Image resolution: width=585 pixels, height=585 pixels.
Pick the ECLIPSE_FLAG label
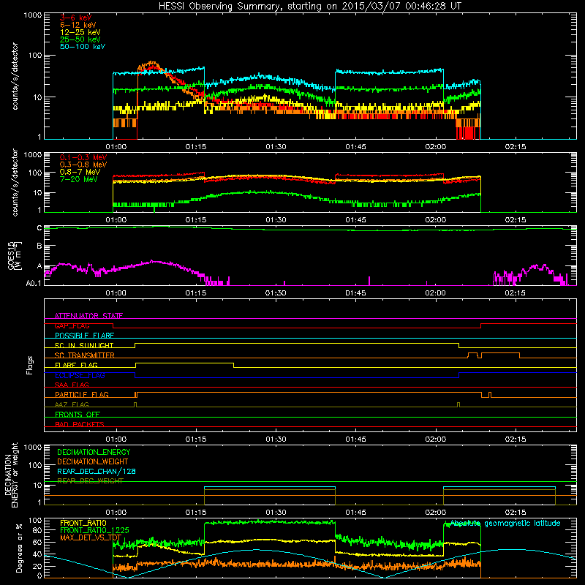80,375
